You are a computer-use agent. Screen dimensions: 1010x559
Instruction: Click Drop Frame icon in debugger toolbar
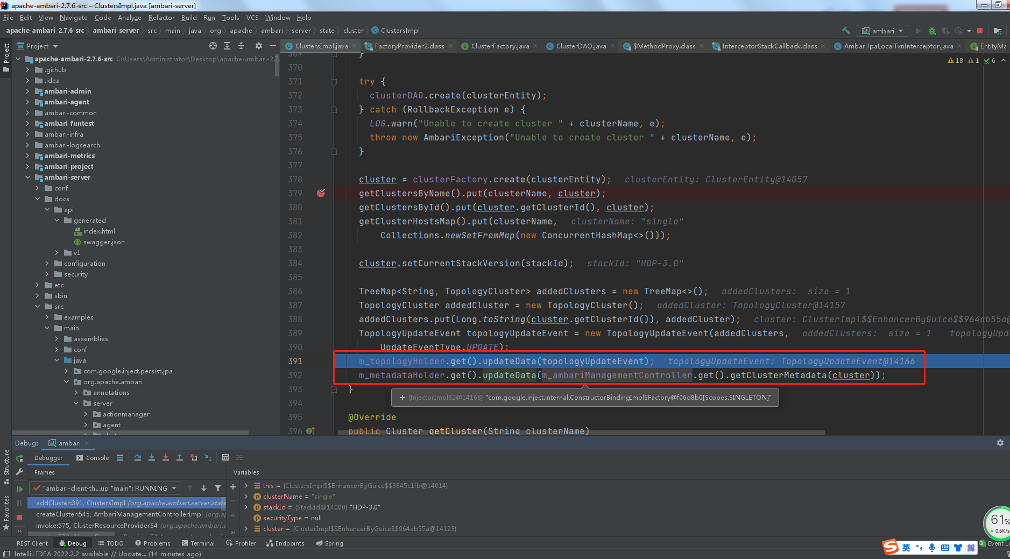(194, 457)
